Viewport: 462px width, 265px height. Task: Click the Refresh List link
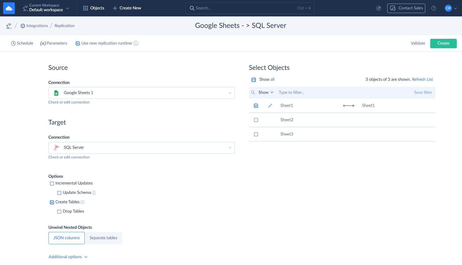(x=422, y=79)
